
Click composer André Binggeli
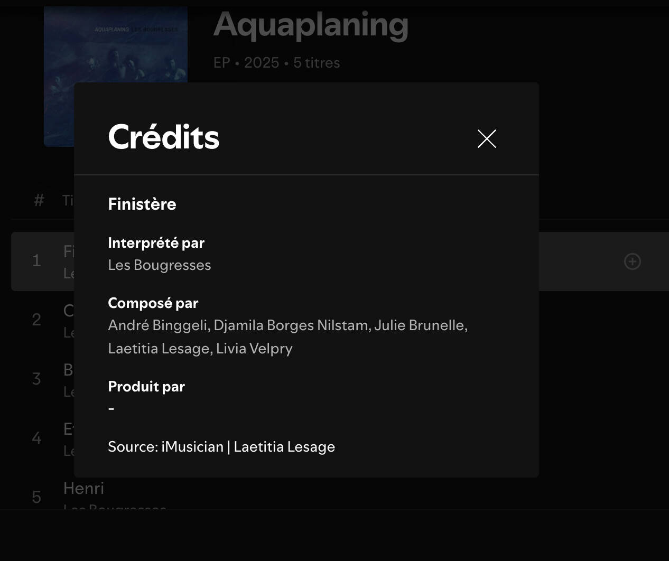click(x=157, y=325)
